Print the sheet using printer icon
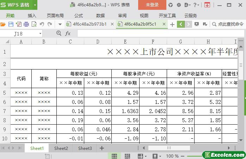 (26, 24)
